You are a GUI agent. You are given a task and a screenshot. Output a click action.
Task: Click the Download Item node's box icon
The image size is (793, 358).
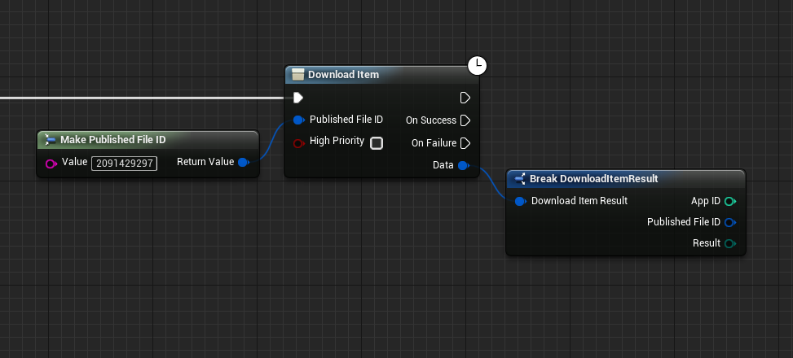[x=297, y=75]
